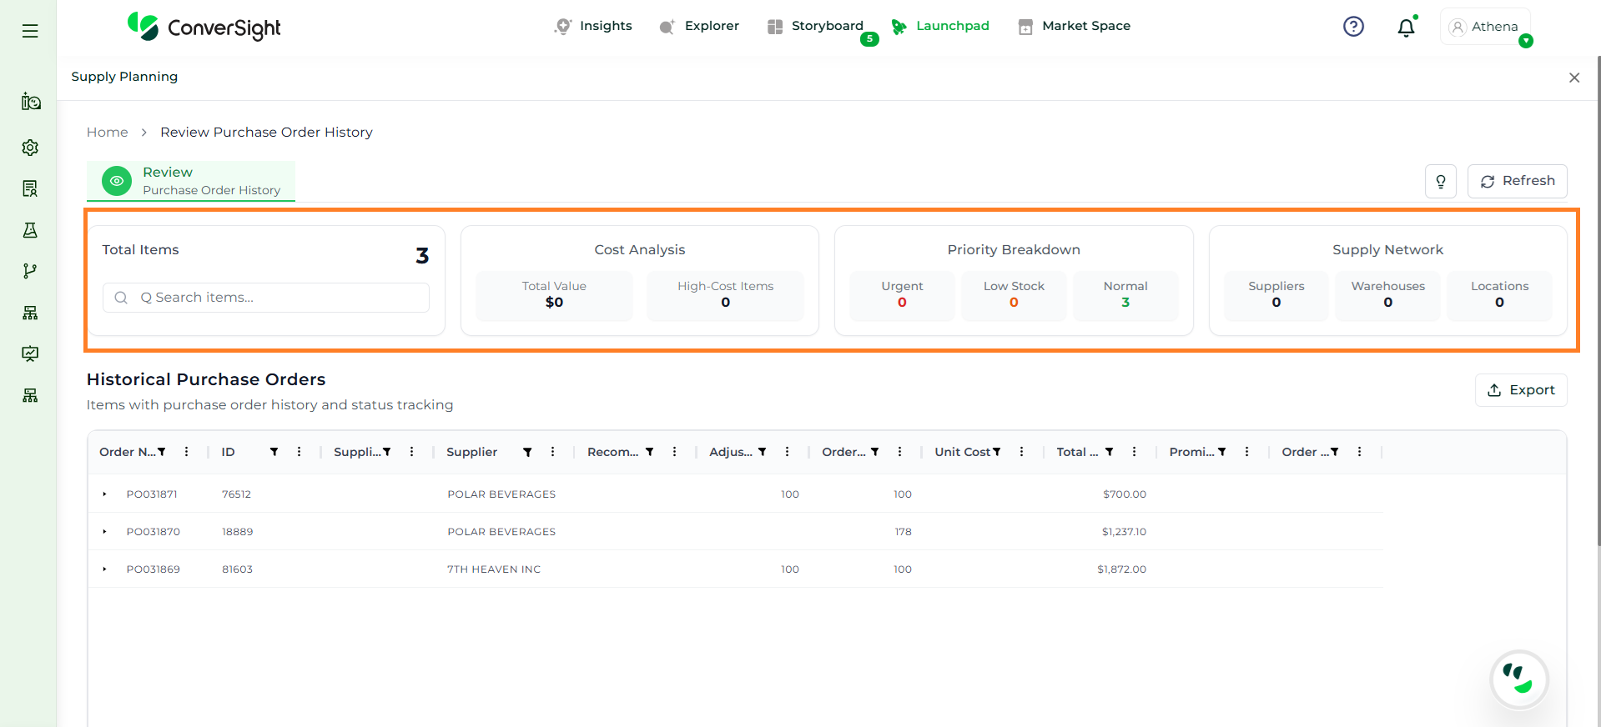Open the Market Space menu

(1075, 26)
